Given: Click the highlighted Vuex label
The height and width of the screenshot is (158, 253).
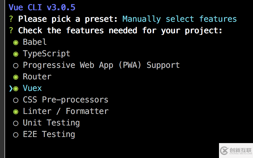Looking at the screenshot, I should [32, 88].
